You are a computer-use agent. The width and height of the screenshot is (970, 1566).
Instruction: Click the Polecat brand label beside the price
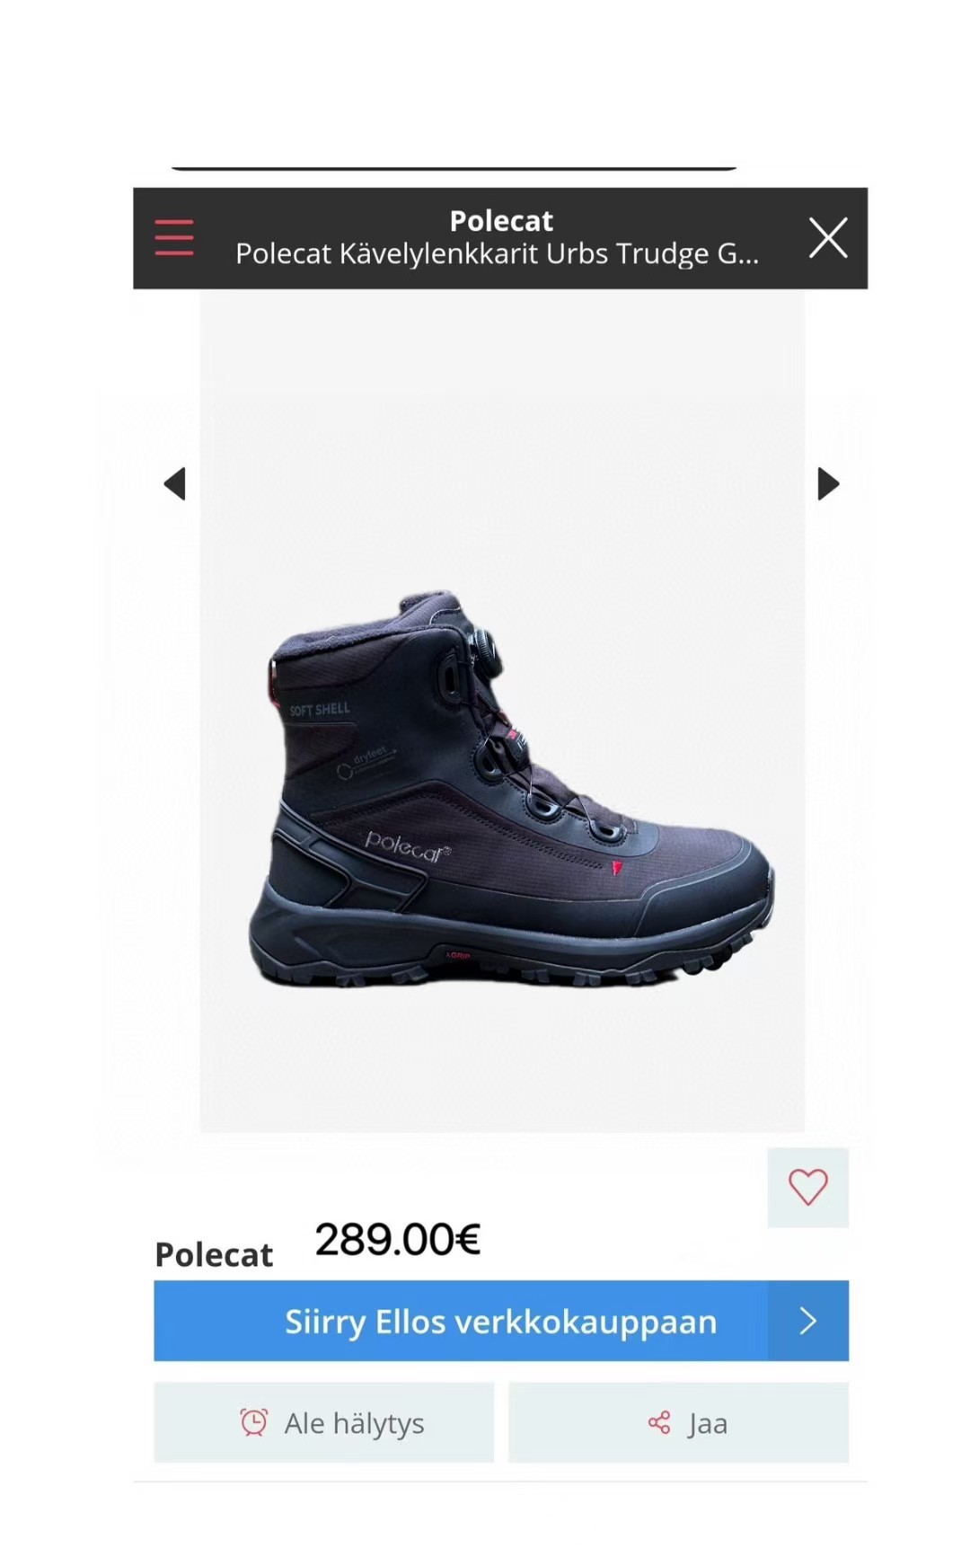point(214,1254)
